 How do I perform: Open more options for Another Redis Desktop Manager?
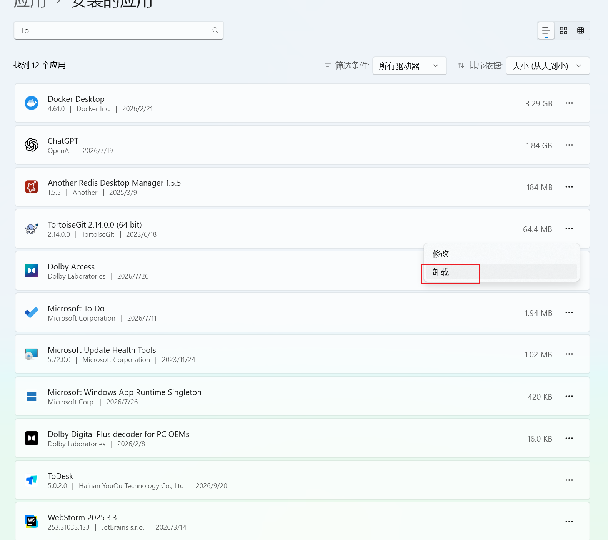click(x=569, y=187)
